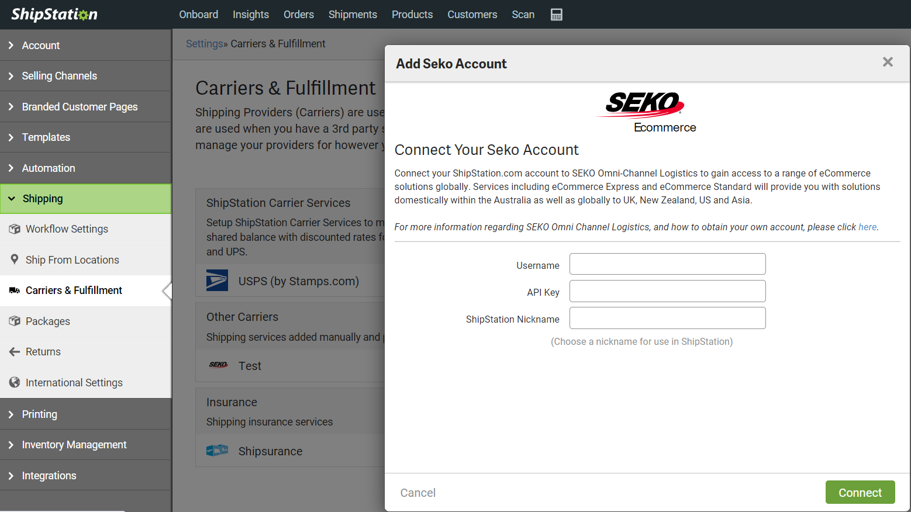Click the ShipStation logo

click(x=54, y=14)
